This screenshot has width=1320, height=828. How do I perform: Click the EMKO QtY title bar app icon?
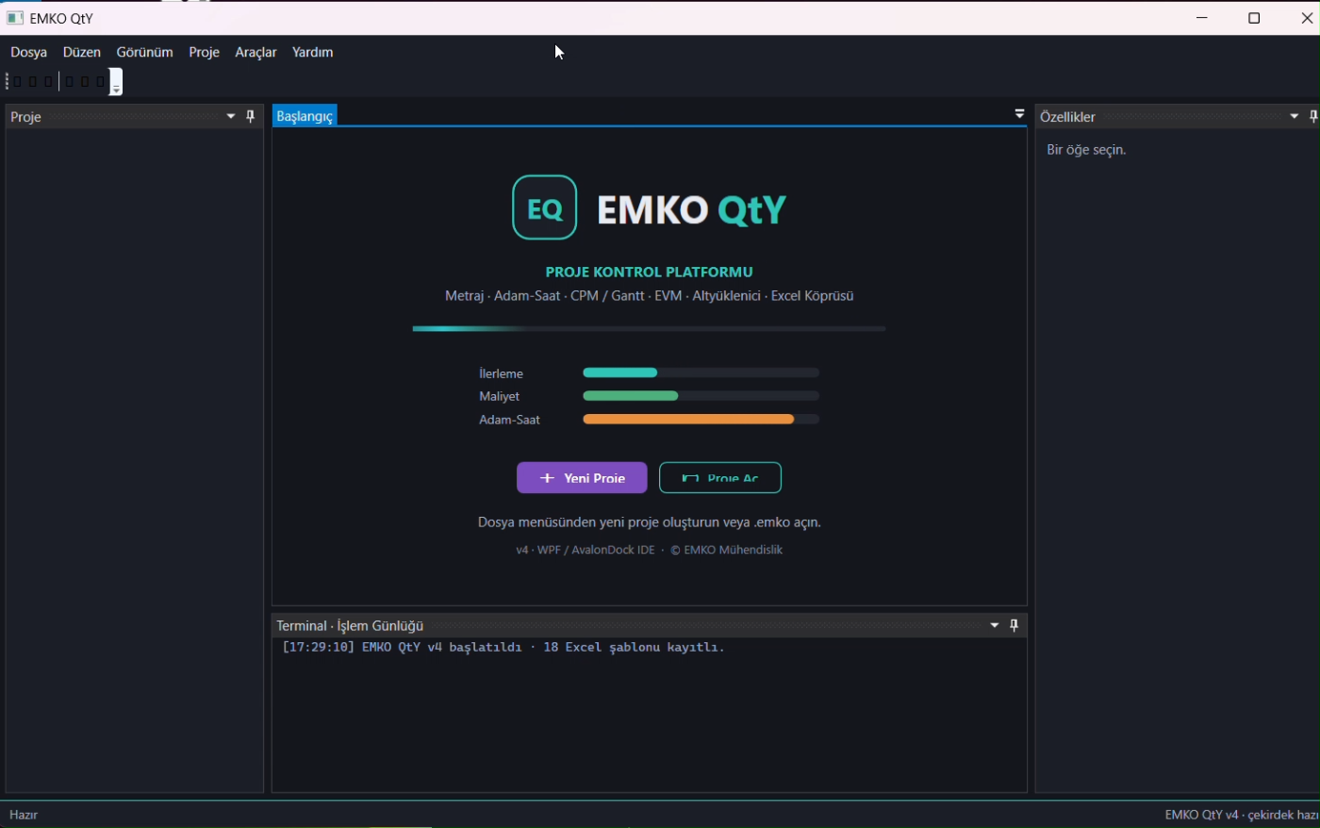[15, 18]
